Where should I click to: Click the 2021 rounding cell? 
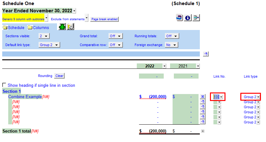(x=186, y=76)
